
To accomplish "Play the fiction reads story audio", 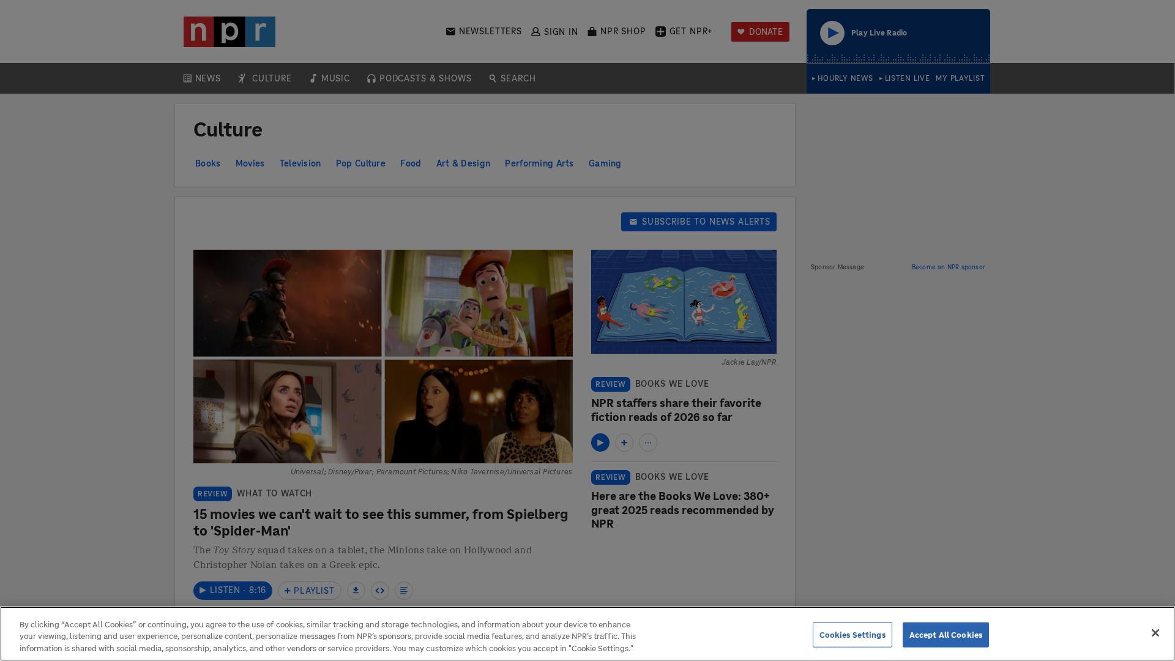I will 600,443.
